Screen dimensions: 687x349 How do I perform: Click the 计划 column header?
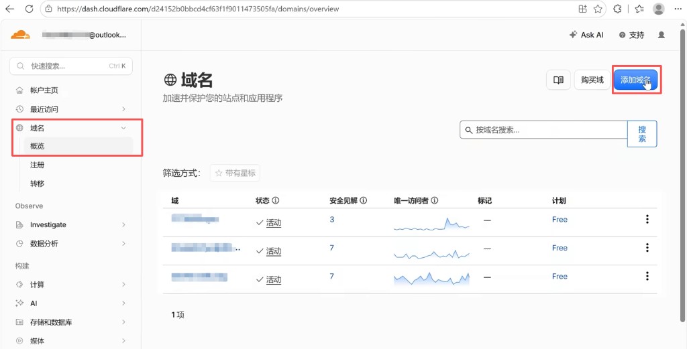click(x=559, y=201)
